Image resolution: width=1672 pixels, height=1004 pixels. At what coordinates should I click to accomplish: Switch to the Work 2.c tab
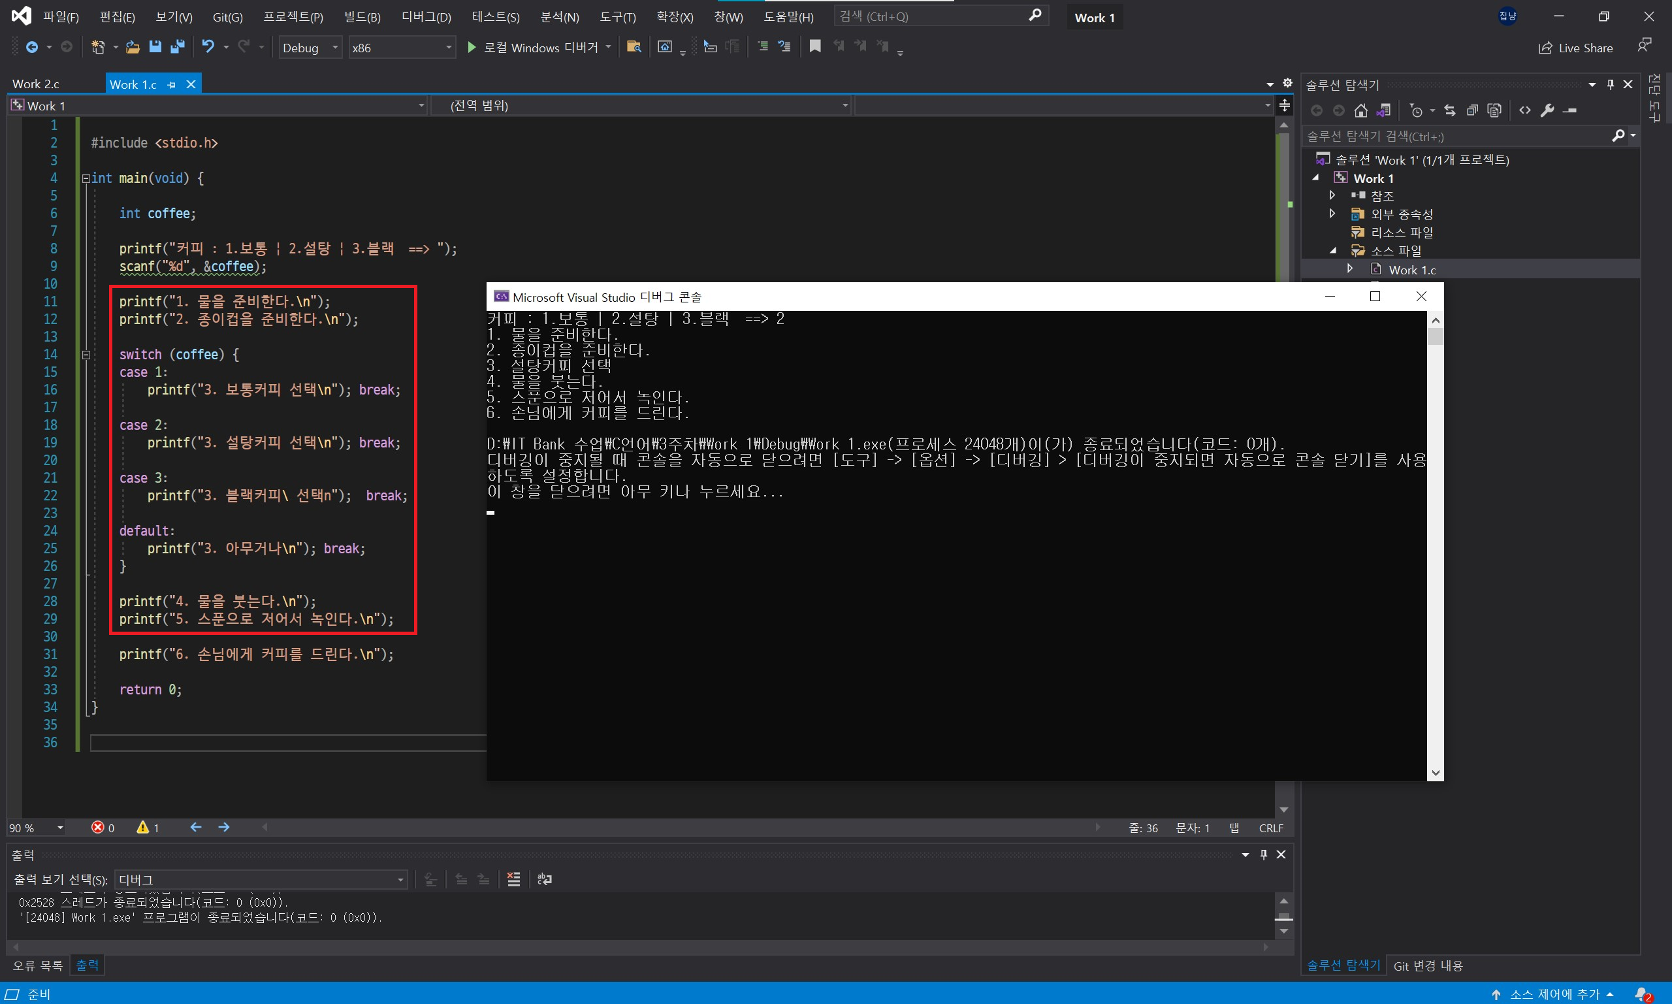point(36,84)
